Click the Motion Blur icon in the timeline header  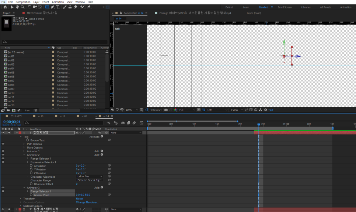pyautogui.click(x=134, y=123)
